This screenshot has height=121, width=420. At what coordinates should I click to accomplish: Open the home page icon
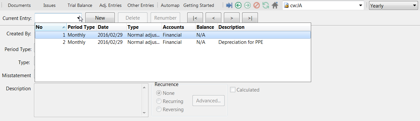tap(275, 6)
